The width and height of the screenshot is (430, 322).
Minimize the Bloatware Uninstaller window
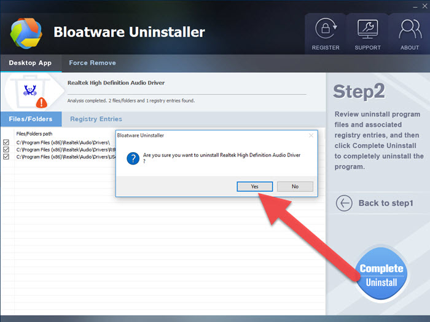(x=415, y=7)
